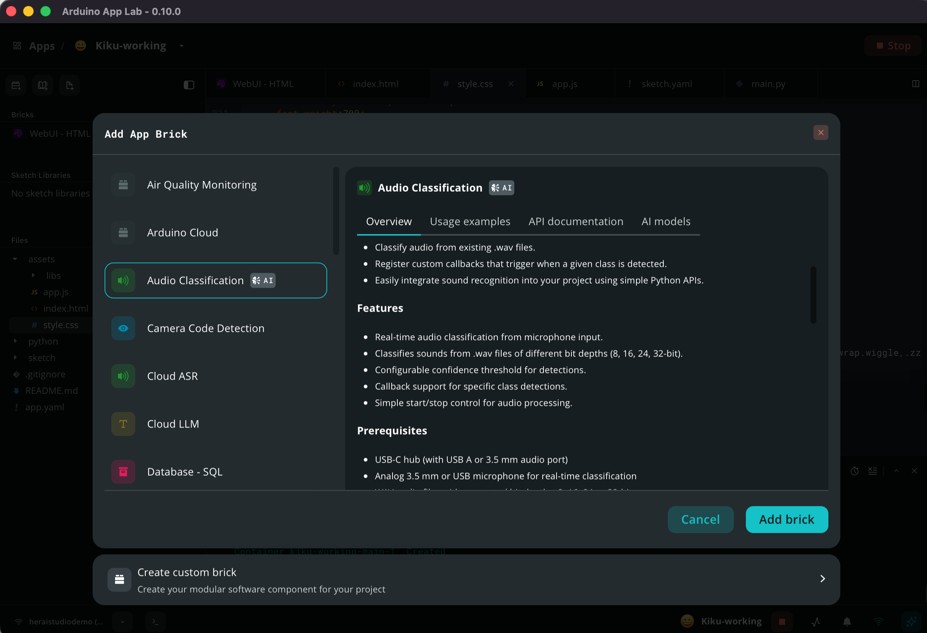The image size is (927, 633).
Task: Expand the libs folder
Action: coord(33,275)
